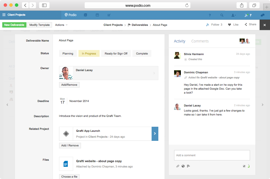Open the Search magnifier icon
The image size is (270, 179).
click(x=222, y=15)
